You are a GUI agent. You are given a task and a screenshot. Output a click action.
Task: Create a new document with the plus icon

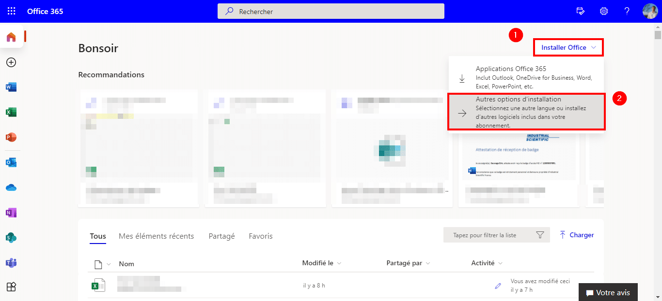[x=11, y=62]
